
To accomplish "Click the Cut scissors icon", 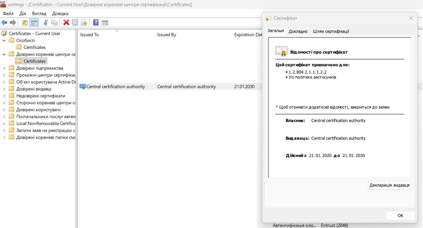I will [x=46, y=22].
